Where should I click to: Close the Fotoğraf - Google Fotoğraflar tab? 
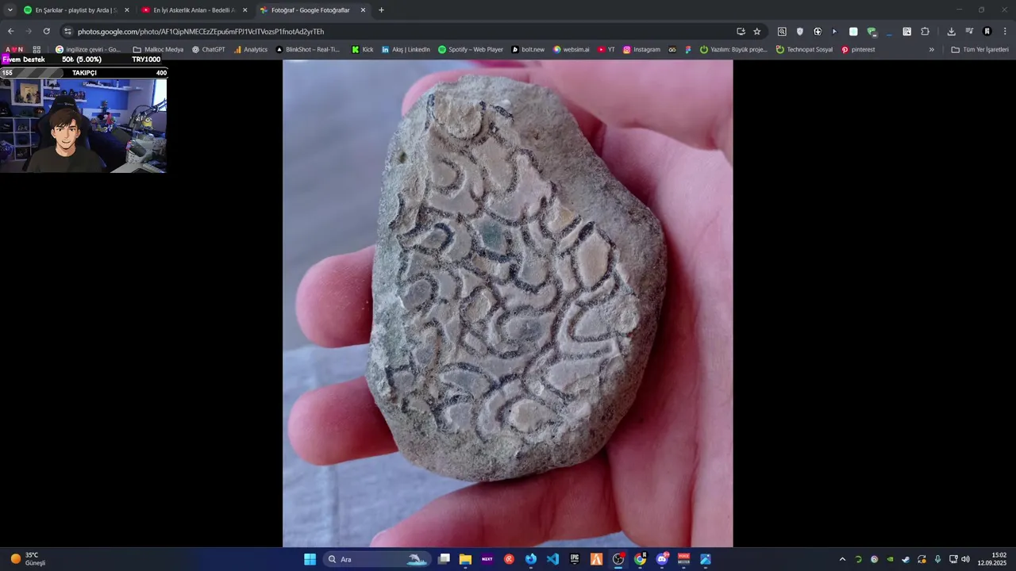coord(363,10)
